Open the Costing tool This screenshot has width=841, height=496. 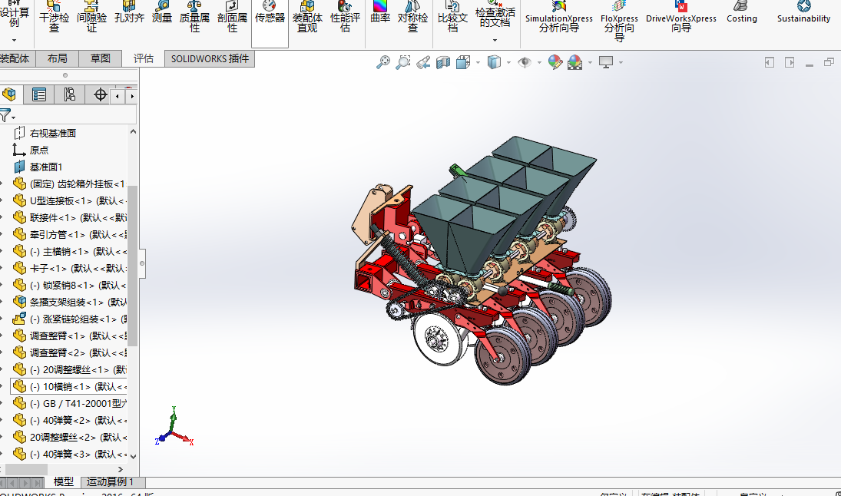click(742, 13)
